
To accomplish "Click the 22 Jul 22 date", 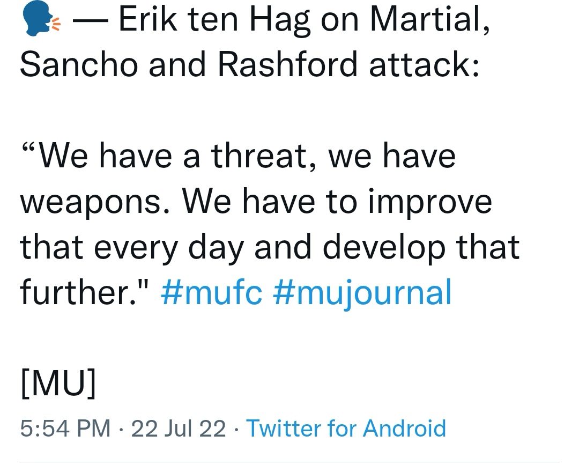I will (179, 429).
